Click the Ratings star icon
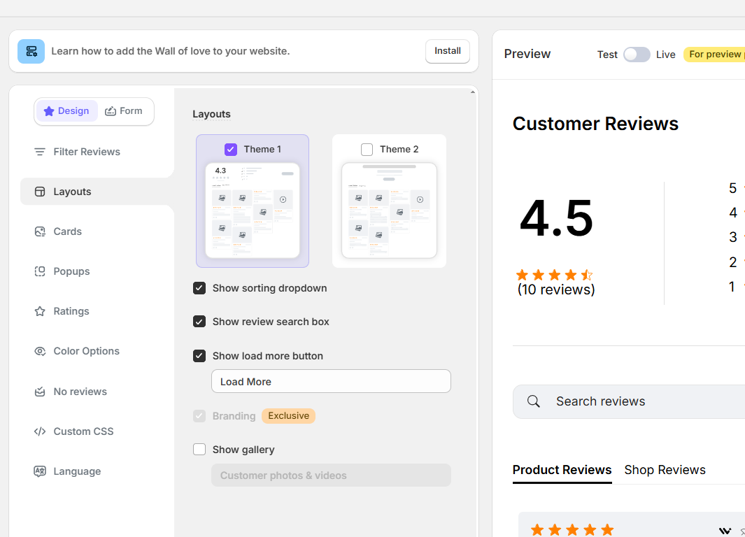 pos(40,311)
